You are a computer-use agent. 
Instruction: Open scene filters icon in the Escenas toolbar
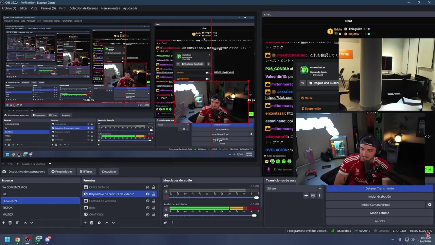17,223
